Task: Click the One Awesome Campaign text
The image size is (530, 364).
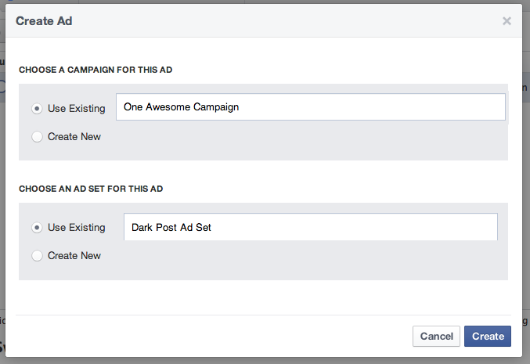Action: 181,107
